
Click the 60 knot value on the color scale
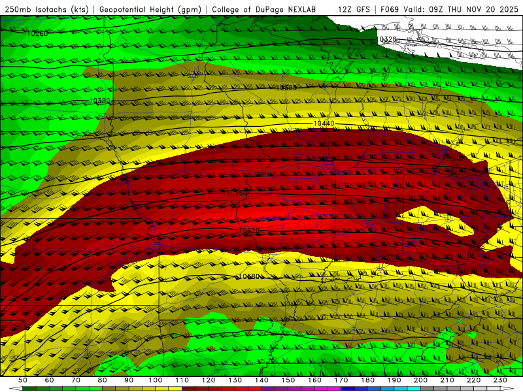[x=50, y=380]
